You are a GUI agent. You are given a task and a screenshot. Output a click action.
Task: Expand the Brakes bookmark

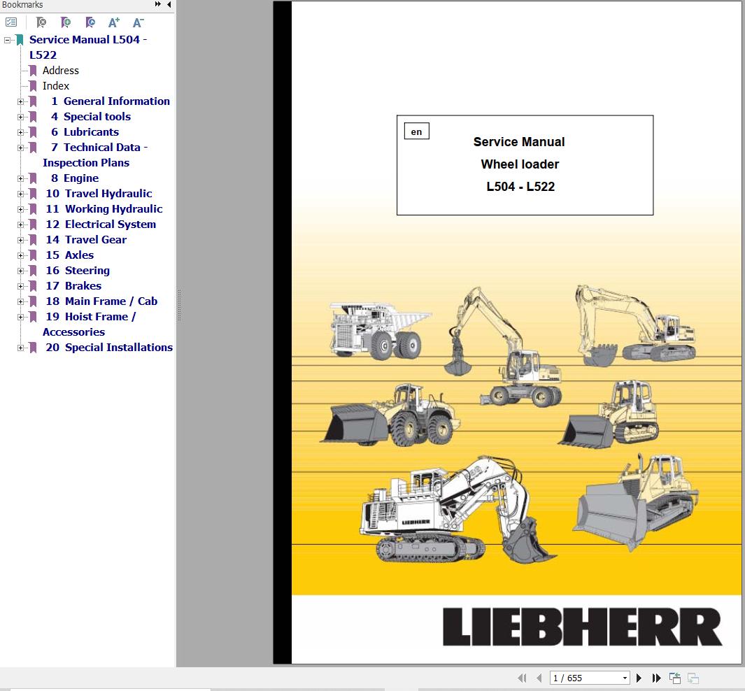coord(20,286)
